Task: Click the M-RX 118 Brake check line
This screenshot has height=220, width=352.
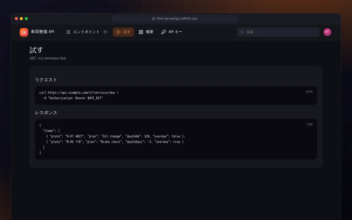Action: [x=115, y=142]
